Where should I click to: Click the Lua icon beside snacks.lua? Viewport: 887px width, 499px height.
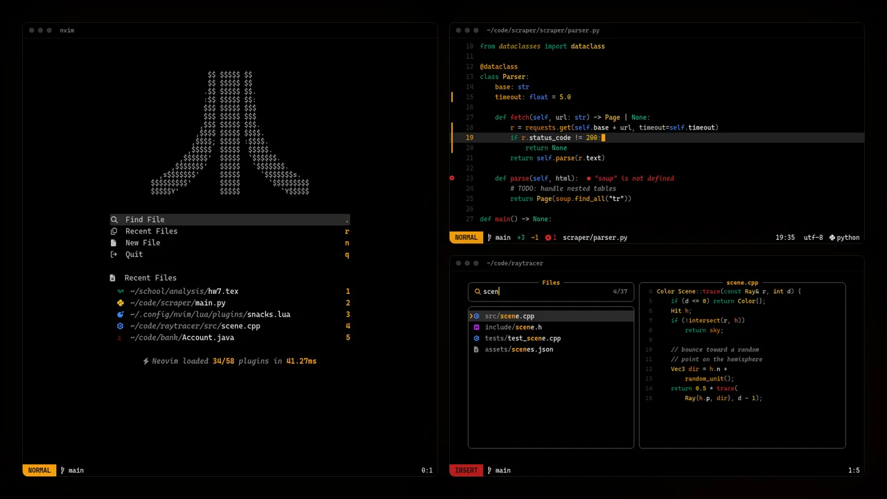pos(121,315)
